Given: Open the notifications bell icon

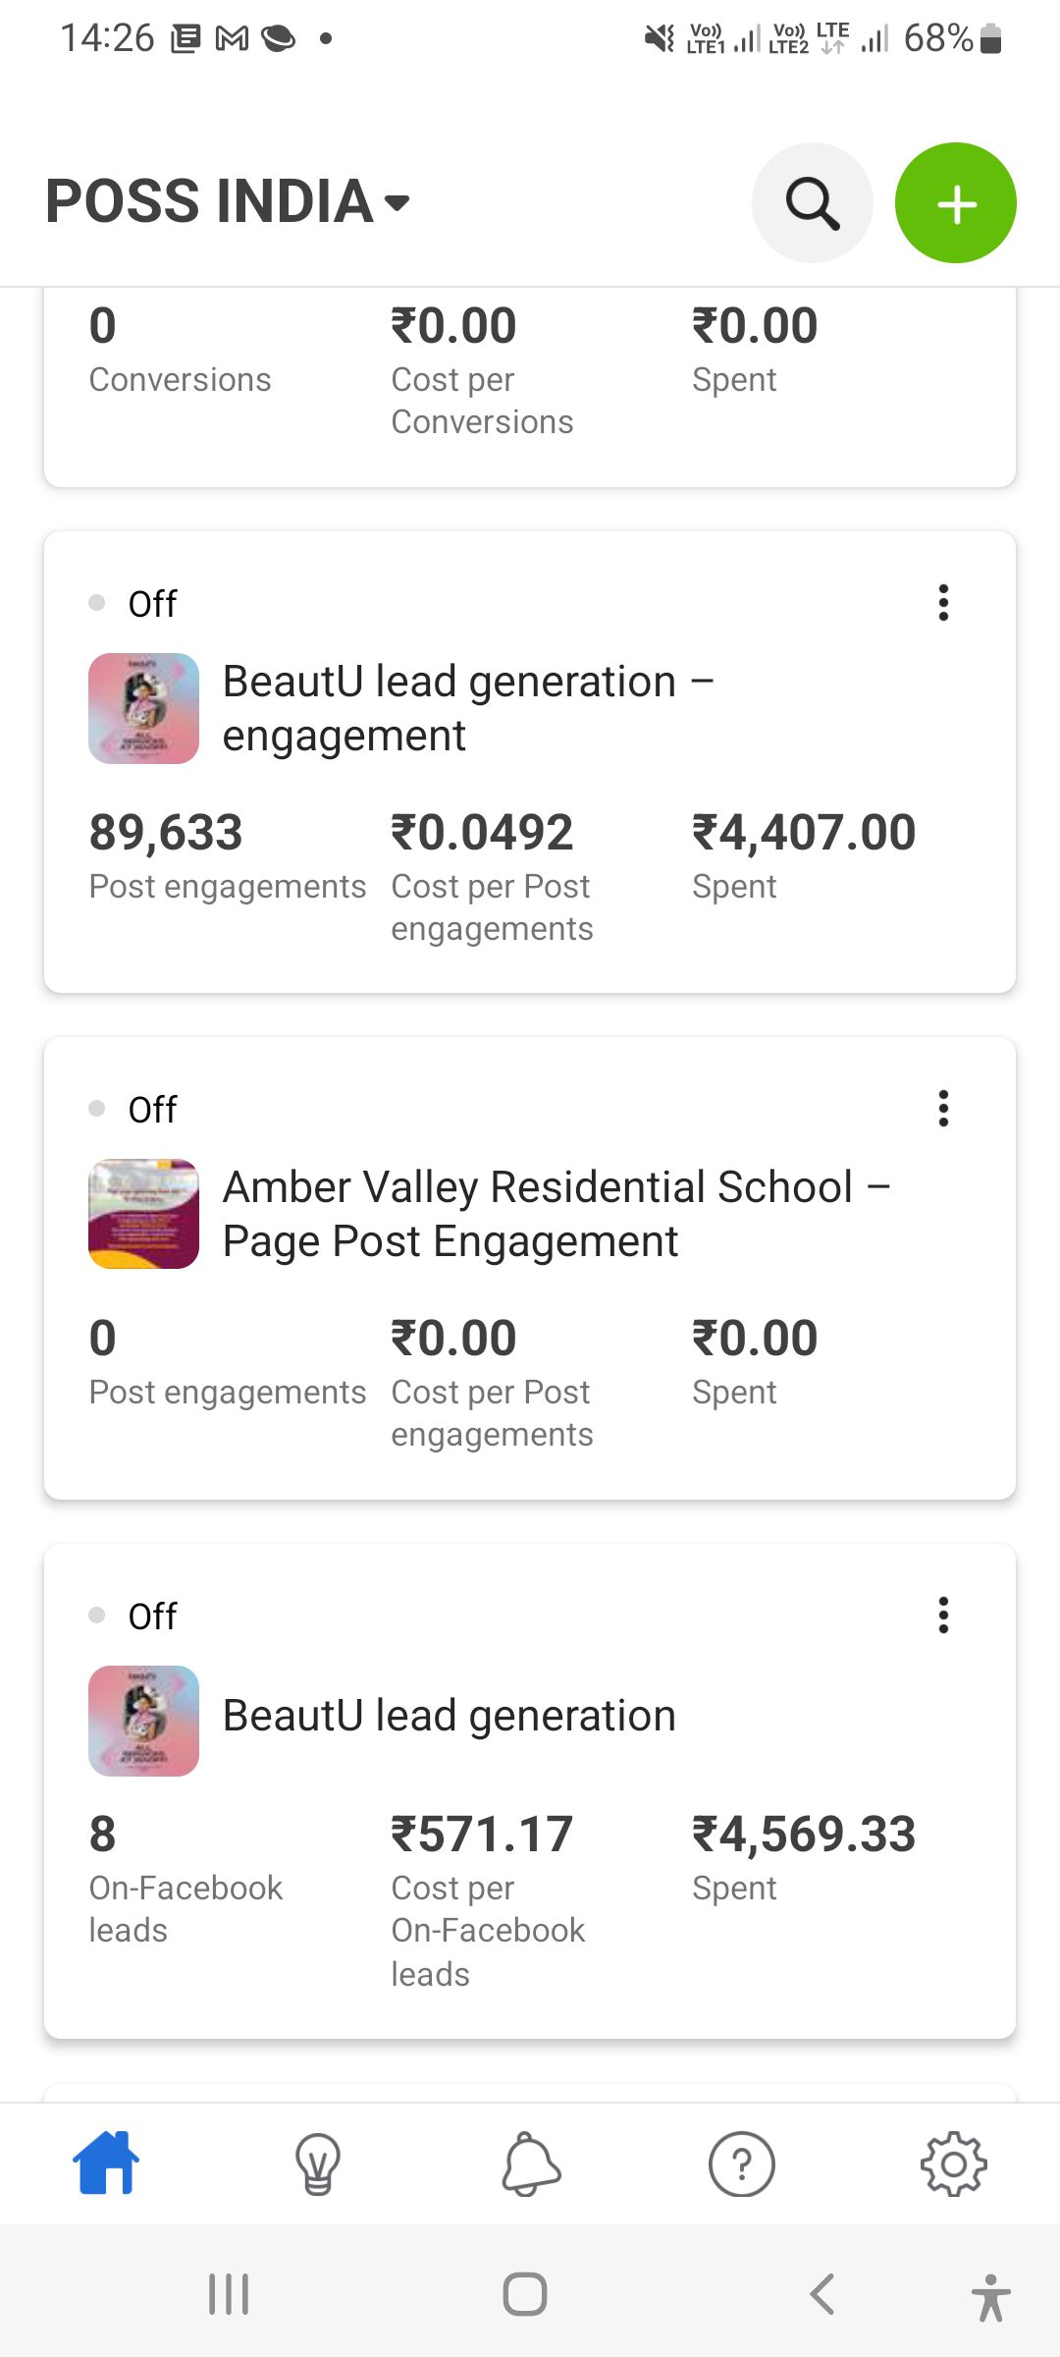Looking at the screenshot, I should pos(531,2163).
